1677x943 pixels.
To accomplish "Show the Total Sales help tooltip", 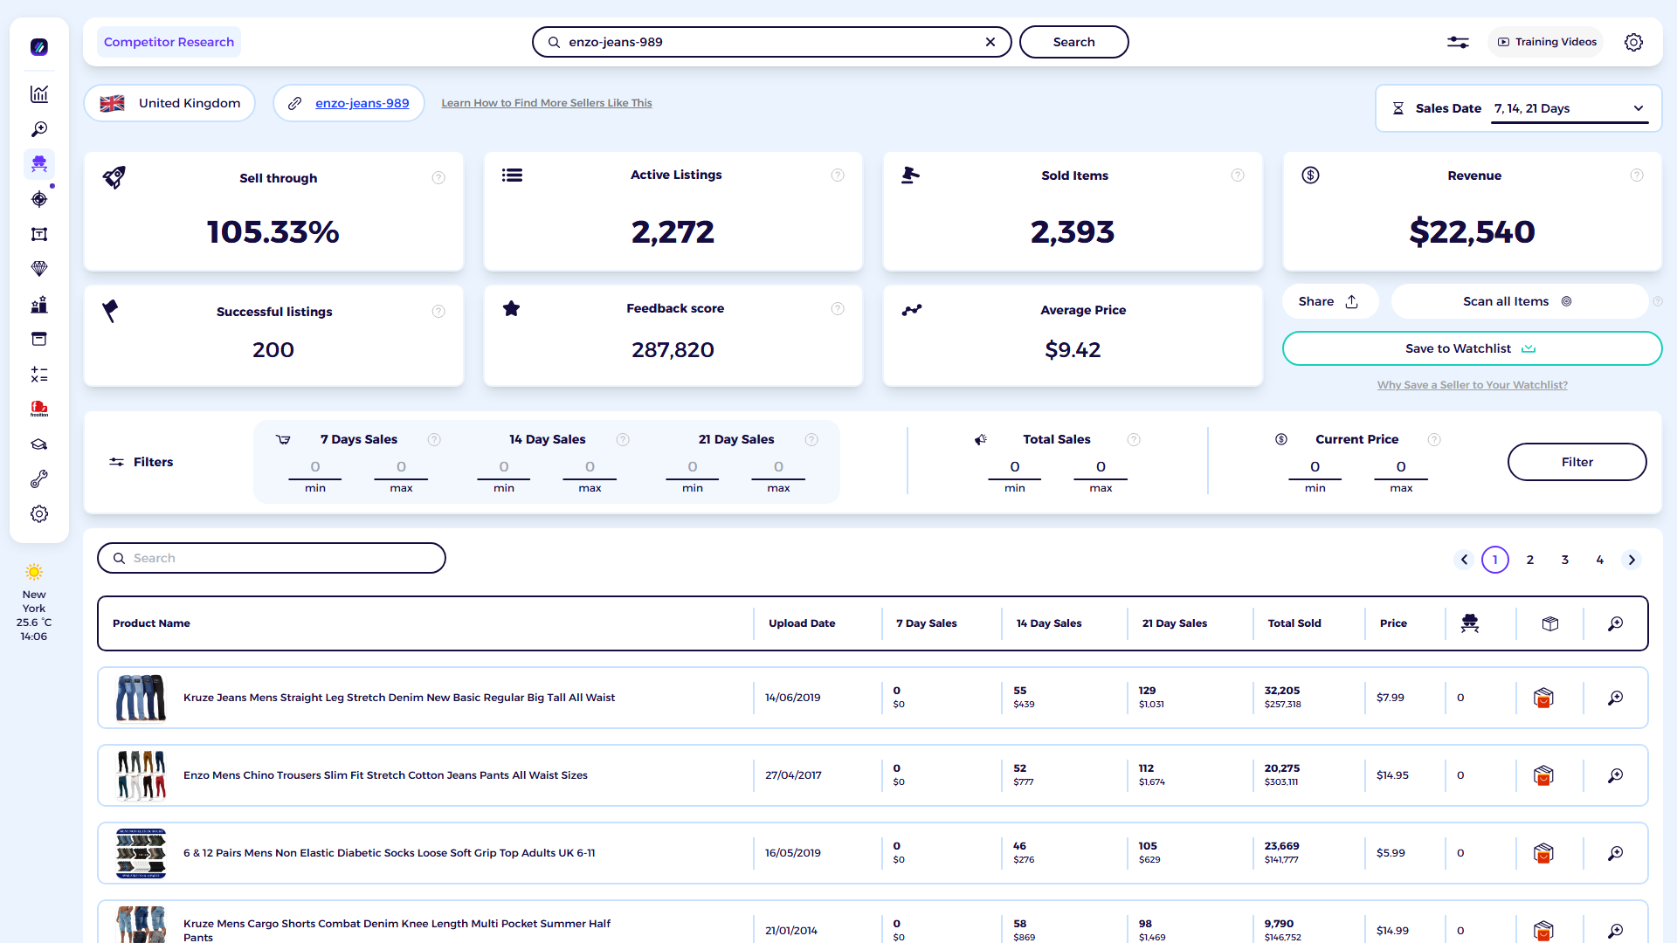I will pos(1134,440).
